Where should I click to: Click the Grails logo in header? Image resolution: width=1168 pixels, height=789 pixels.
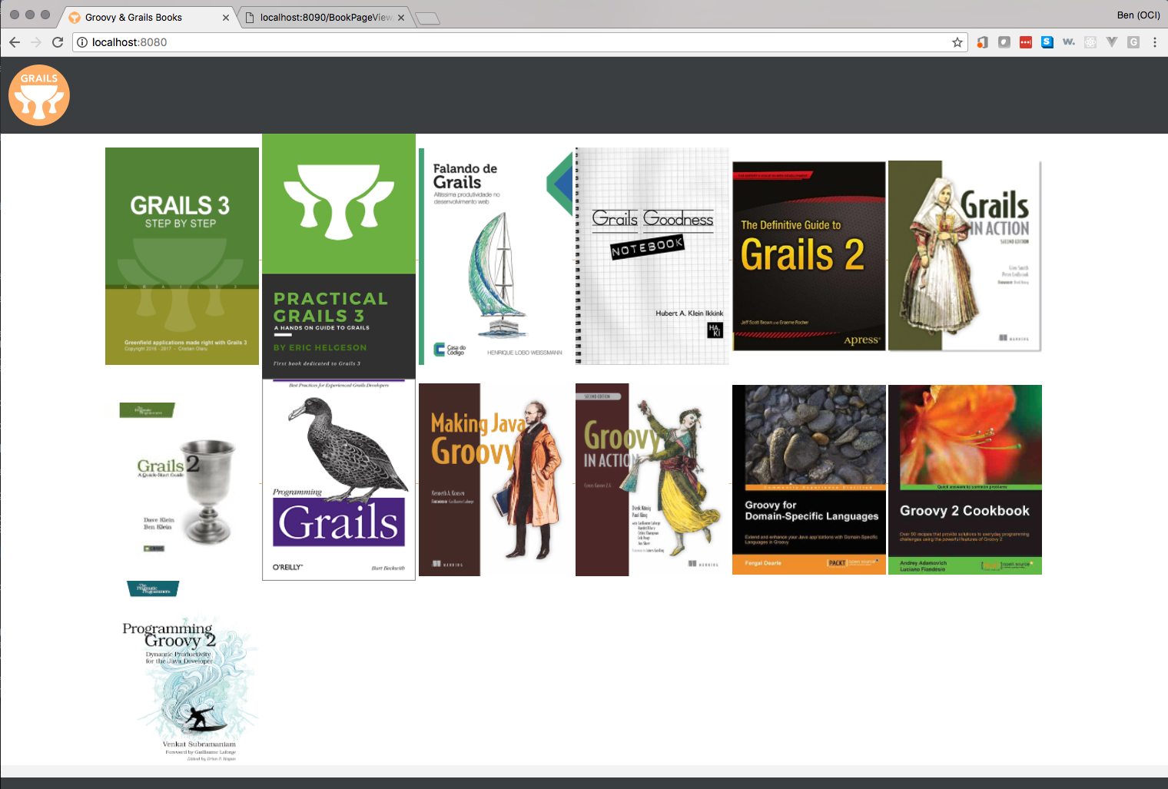pyautogui.click(x=39, y=95)
